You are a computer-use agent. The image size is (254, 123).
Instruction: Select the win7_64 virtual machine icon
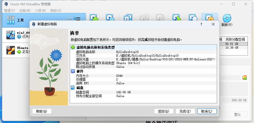11,35
